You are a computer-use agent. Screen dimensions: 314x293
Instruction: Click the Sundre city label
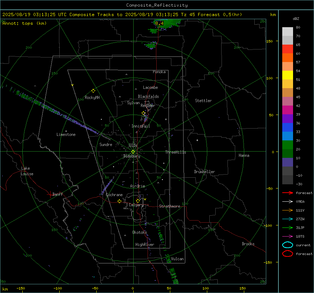[106, 144]
